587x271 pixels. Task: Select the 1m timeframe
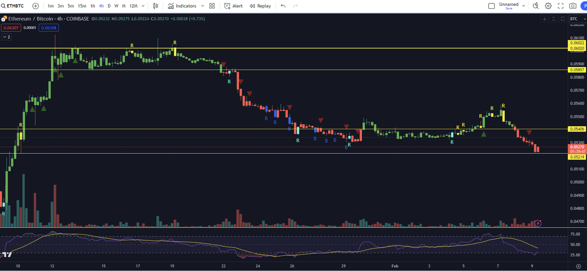[x=50, y=6]
